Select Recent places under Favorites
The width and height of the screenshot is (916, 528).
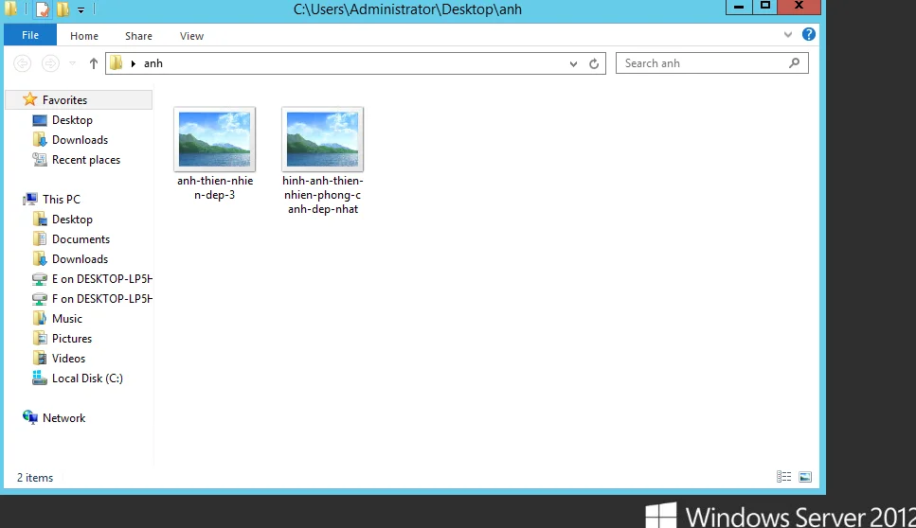pos(85,160)
